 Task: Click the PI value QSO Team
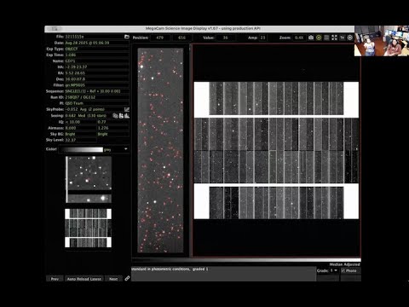74,103
